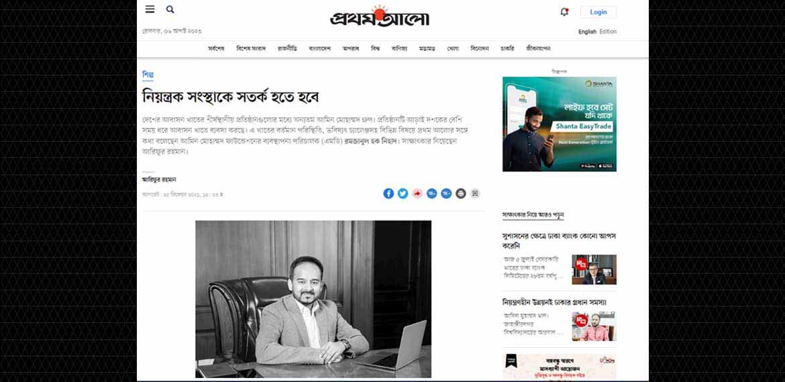
Task: Decrease font size with অ- icon
Action: [446, 194]
